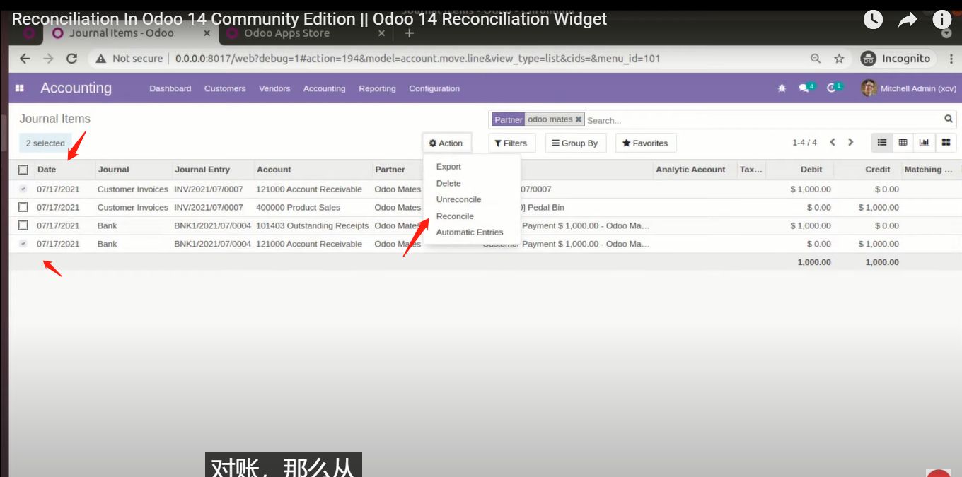Viewport: 962px width, 477px height.
Task: Choose Reconcile from Action menu
Action: tap(455, 216)
